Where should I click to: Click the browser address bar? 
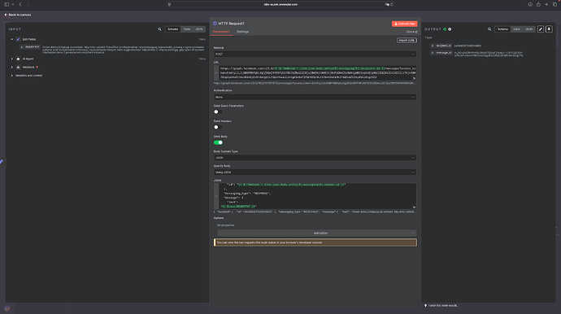[280, 4]
